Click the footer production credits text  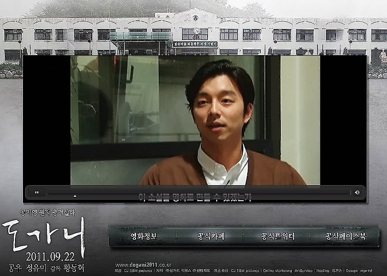[244, 271]
